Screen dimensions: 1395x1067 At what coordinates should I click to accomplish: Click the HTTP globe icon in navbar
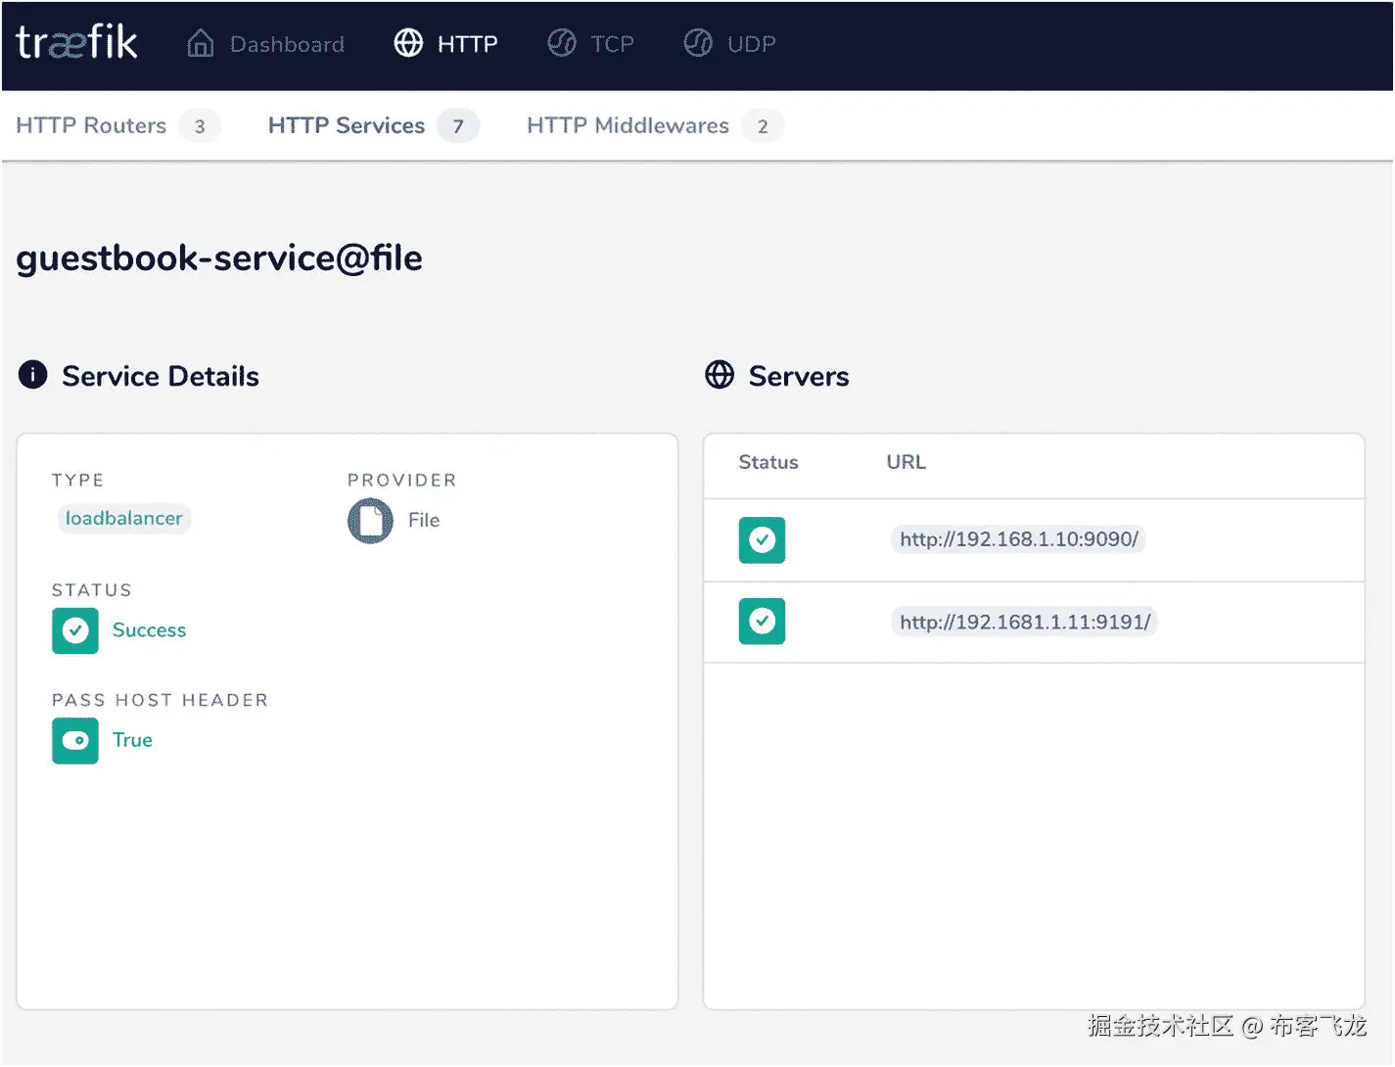408,43
